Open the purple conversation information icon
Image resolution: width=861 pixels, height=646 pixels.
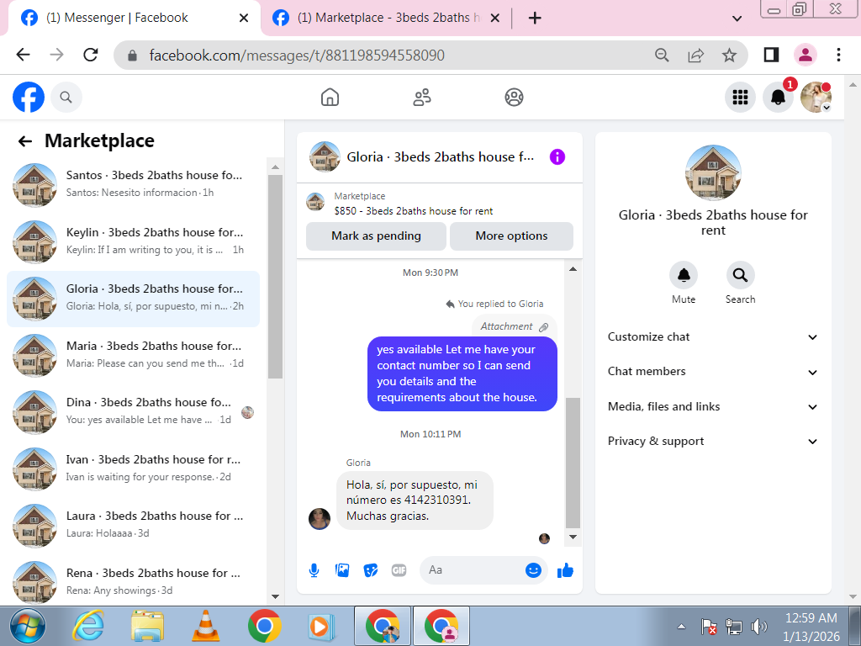557,157
